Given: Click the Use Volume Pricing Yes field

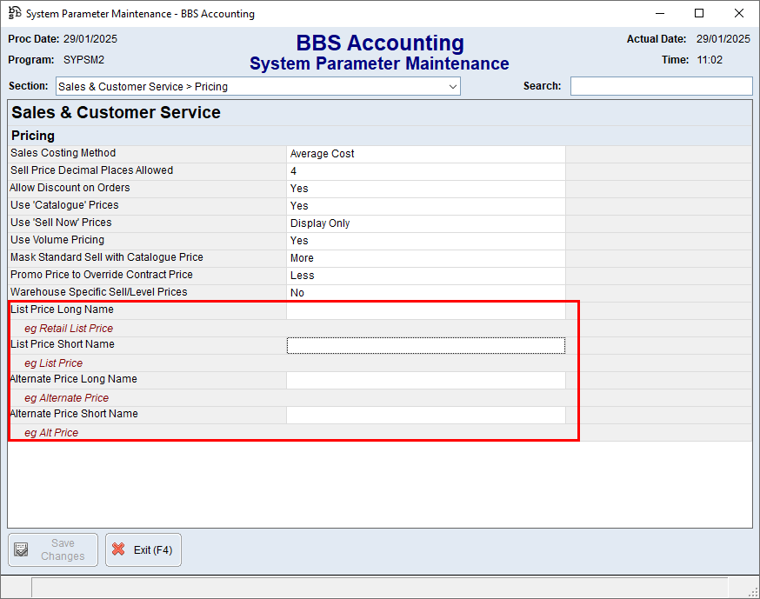Looking at the screenshot, I should tap(425, 241).
